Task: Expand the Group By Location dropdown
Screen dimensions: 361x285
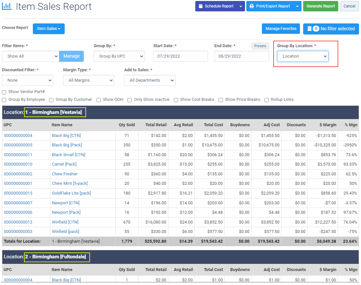Action: point(303,56)
